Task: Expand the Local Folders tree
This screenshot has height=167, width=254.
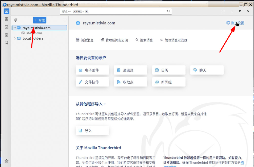Action: [15, 38]
